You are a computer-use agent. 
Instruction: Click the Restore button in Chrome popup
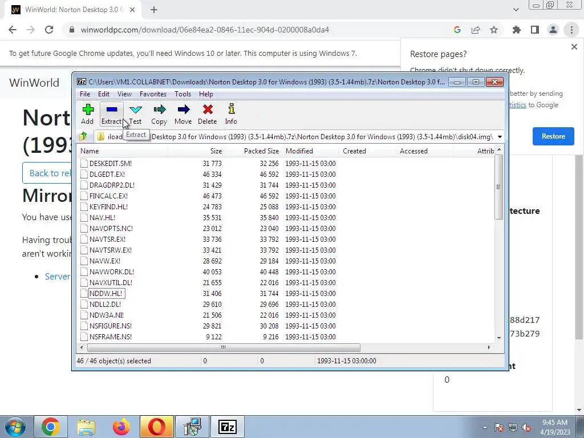point(553,136)
